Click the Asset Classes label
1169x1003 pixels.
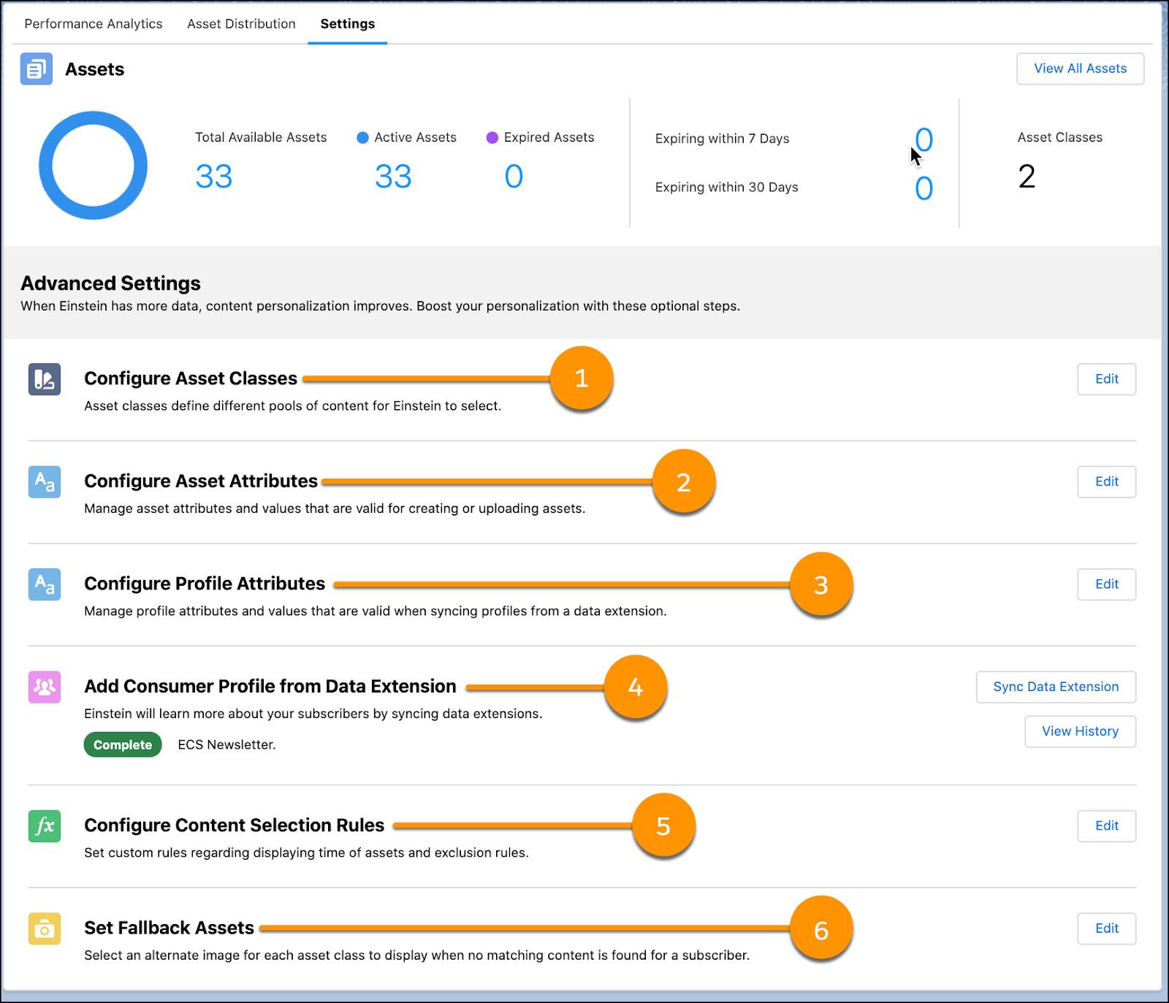(1060, 137)
